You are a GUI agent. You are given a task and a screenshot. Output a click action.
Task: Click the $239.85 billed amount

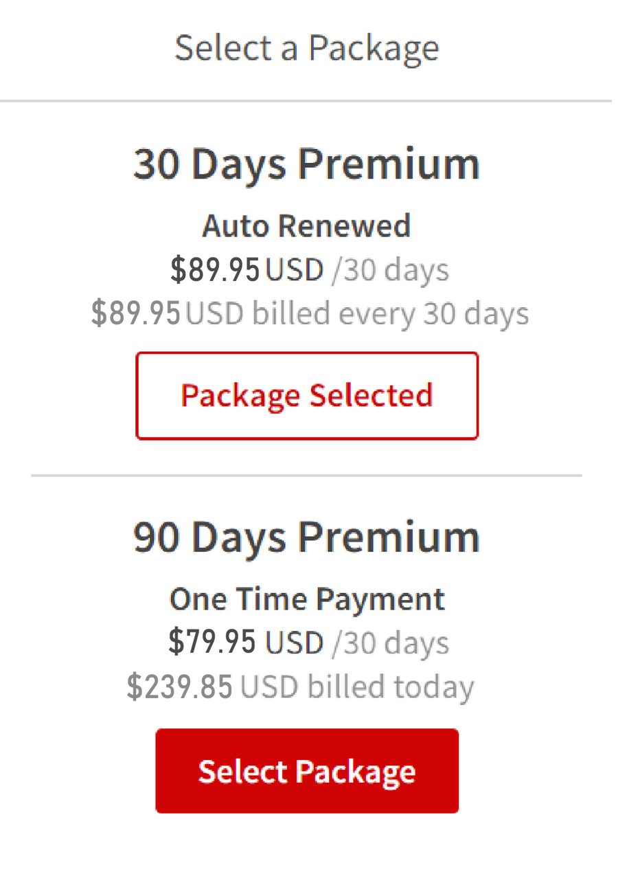point(180,687)
